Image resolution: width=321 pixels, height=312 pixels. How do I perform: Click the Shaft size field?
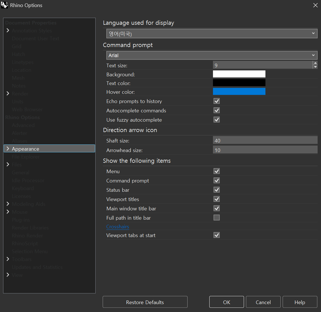coord(265,140)
